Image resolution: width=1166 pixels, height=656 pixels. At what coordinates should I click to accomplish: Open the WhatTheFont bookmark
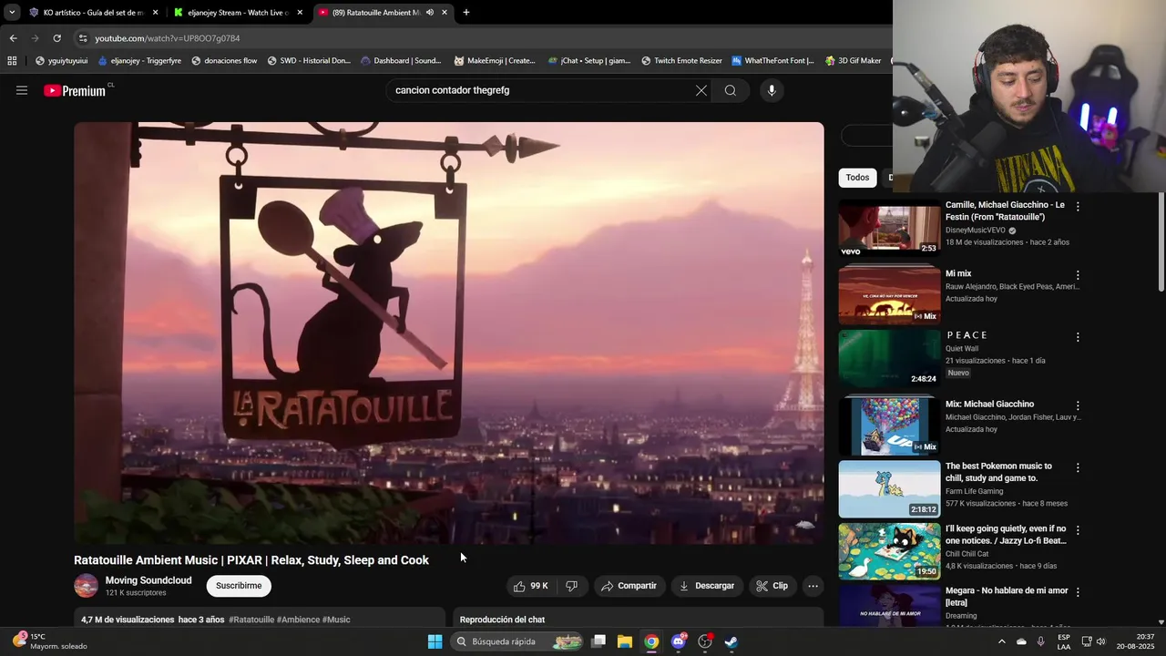[x=772, y=61]
